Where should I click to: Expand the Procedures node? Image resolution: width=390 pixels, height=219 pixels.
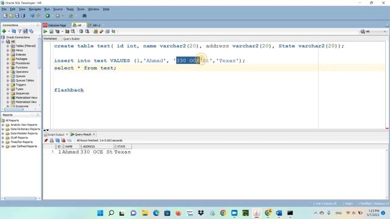pyautogui.click(x=8, y=63)
